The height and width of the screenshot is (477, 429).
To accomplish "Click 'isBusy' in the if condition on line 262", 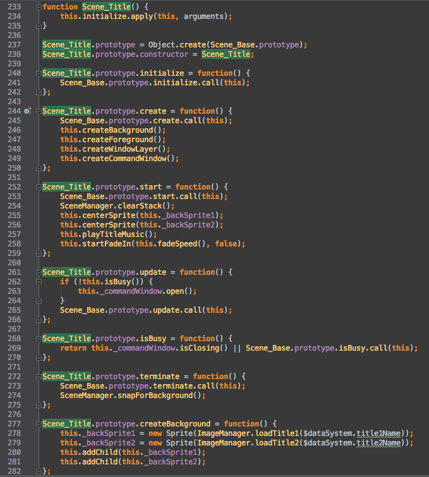I will click(118, 282).
